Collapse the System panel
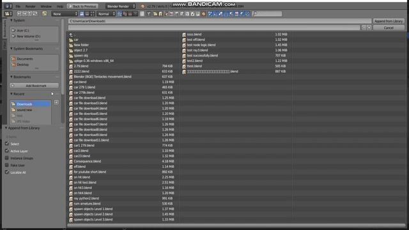 tap(12, 20)
